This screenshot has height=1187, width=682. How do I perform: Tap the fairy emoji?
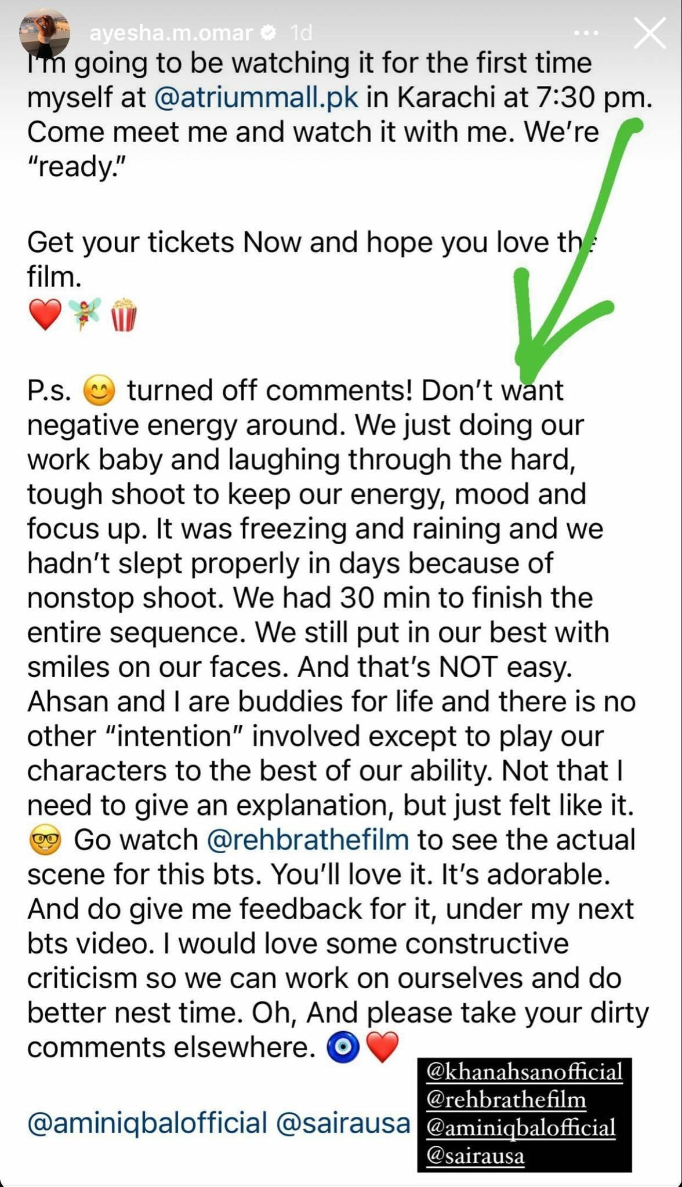pos(84,314)
